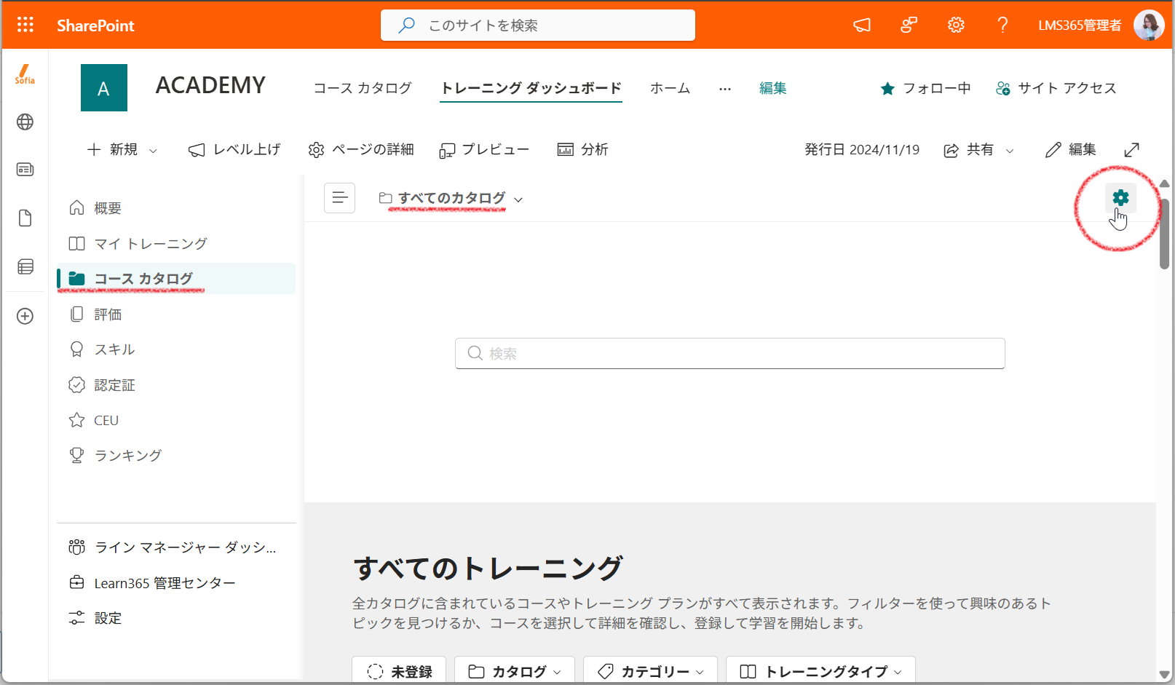This screenshot has width=1175, height=685.
Task: Click the ACADEMY site logo tile
Action: tap(104, 88)
